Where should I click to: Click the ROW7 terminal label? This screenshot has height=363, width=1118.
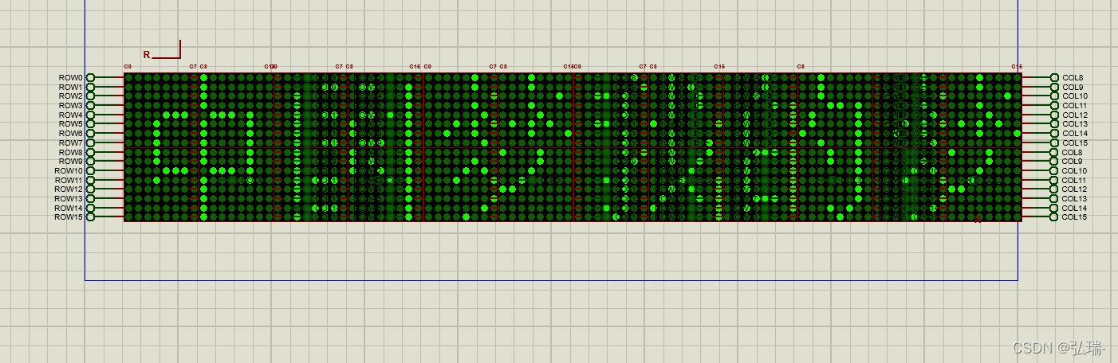point(70,143)
